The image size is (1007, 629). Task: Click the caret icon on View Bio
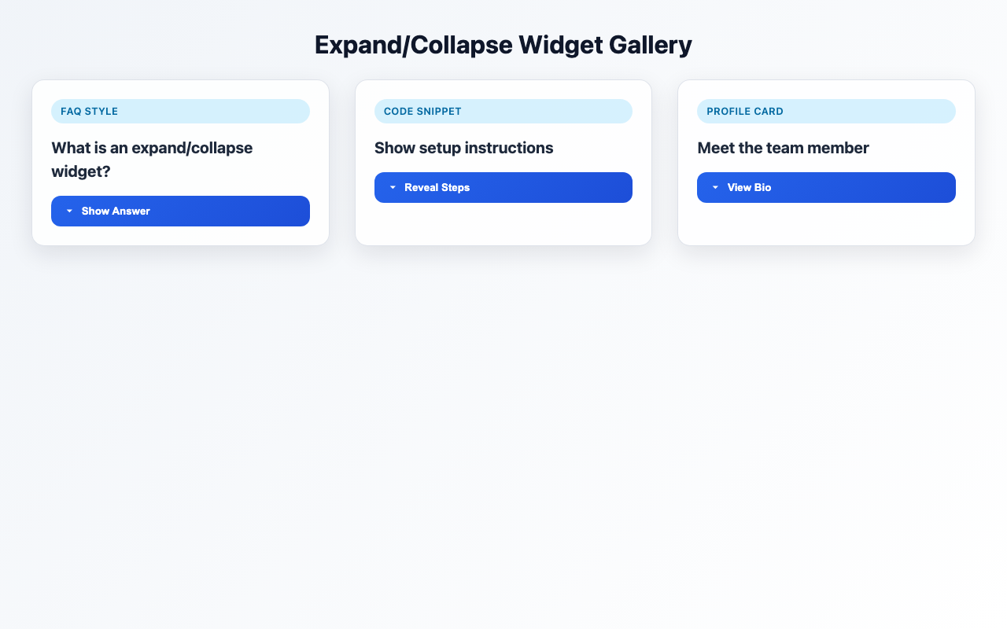(x=715, y=188)
